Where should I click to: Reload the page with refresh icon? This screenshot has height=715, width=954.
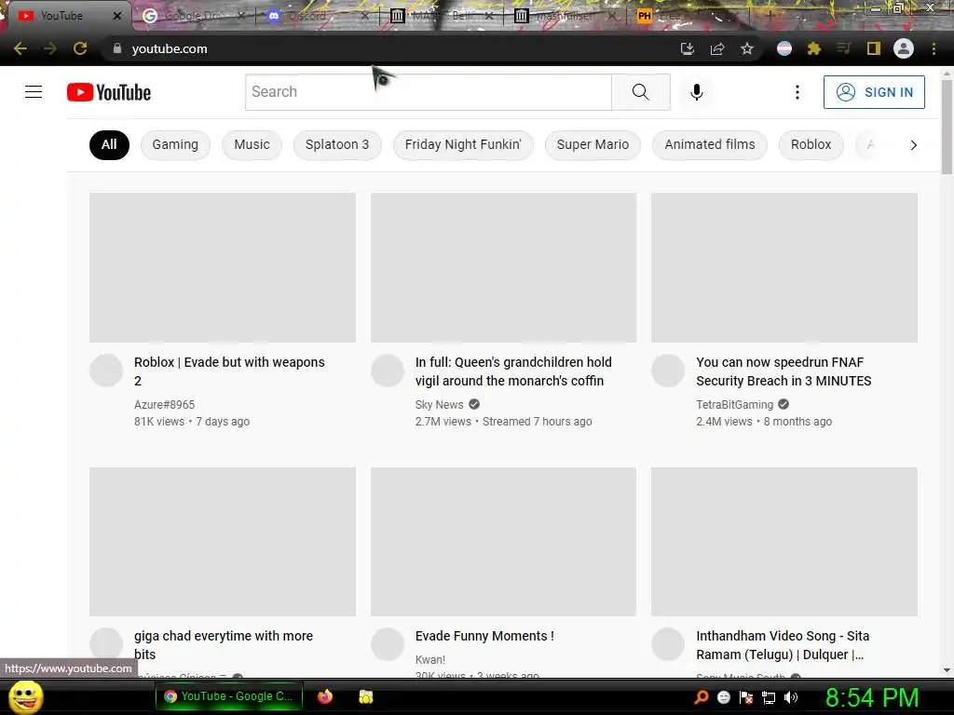point(80,48)
